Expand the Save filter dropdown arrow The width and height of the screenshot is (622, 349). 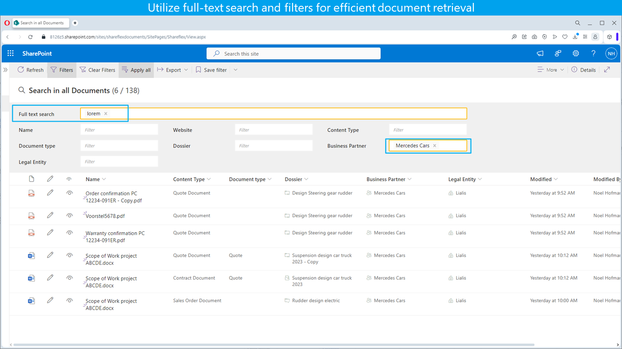tap(236, 70)
